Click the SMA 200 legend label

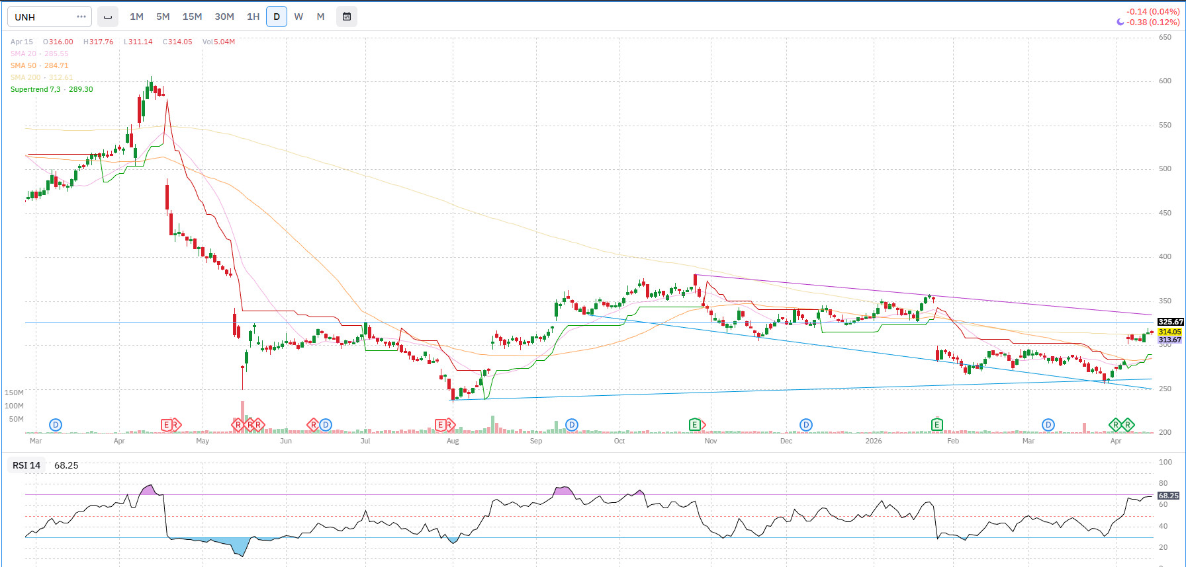(25, 77)
